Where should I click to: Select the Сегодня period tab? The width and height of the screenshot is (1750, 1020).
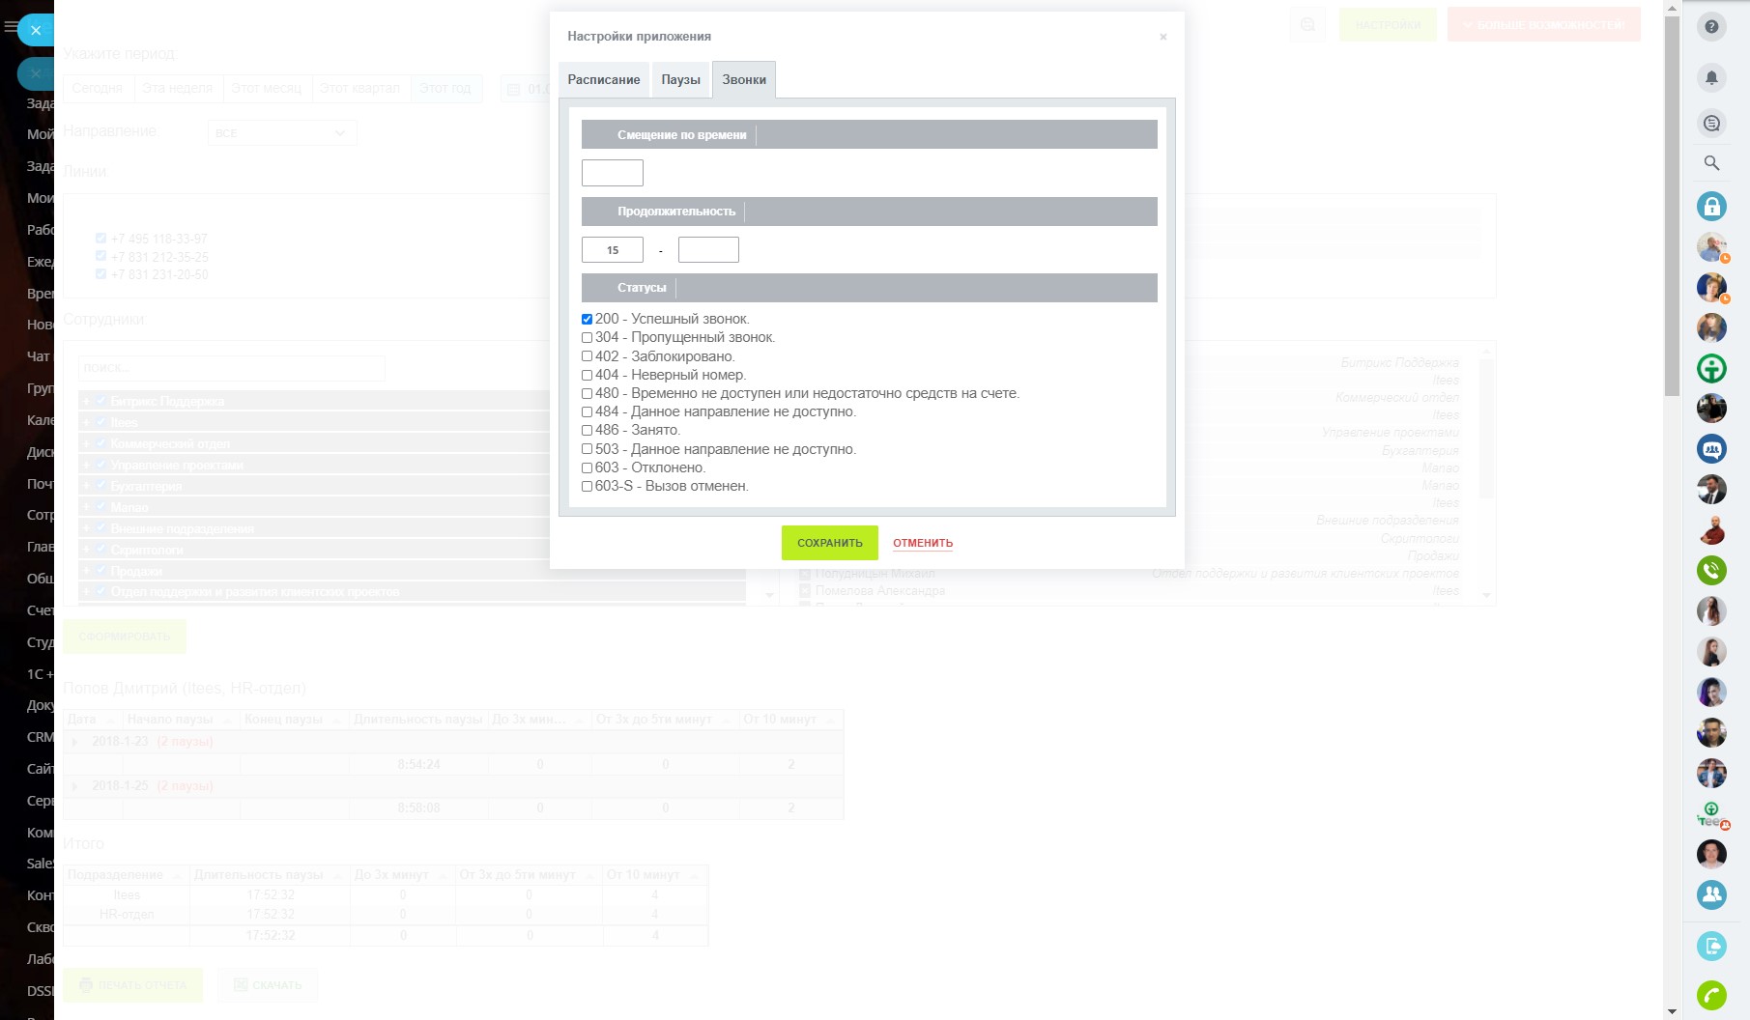tap(98, 88)
